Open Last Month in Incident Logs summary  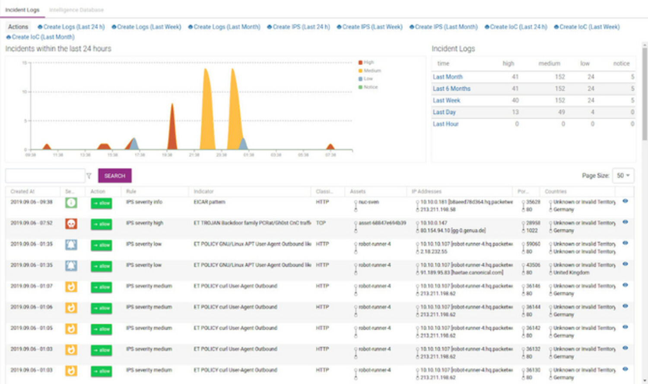(448, 77)
